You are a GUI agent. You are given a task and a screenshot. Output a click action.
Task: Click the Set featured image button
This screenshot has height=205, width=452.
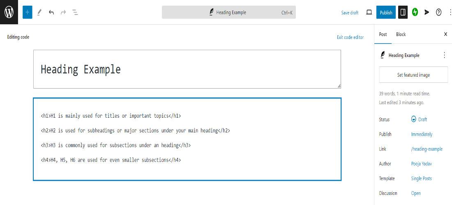[413, 75]
